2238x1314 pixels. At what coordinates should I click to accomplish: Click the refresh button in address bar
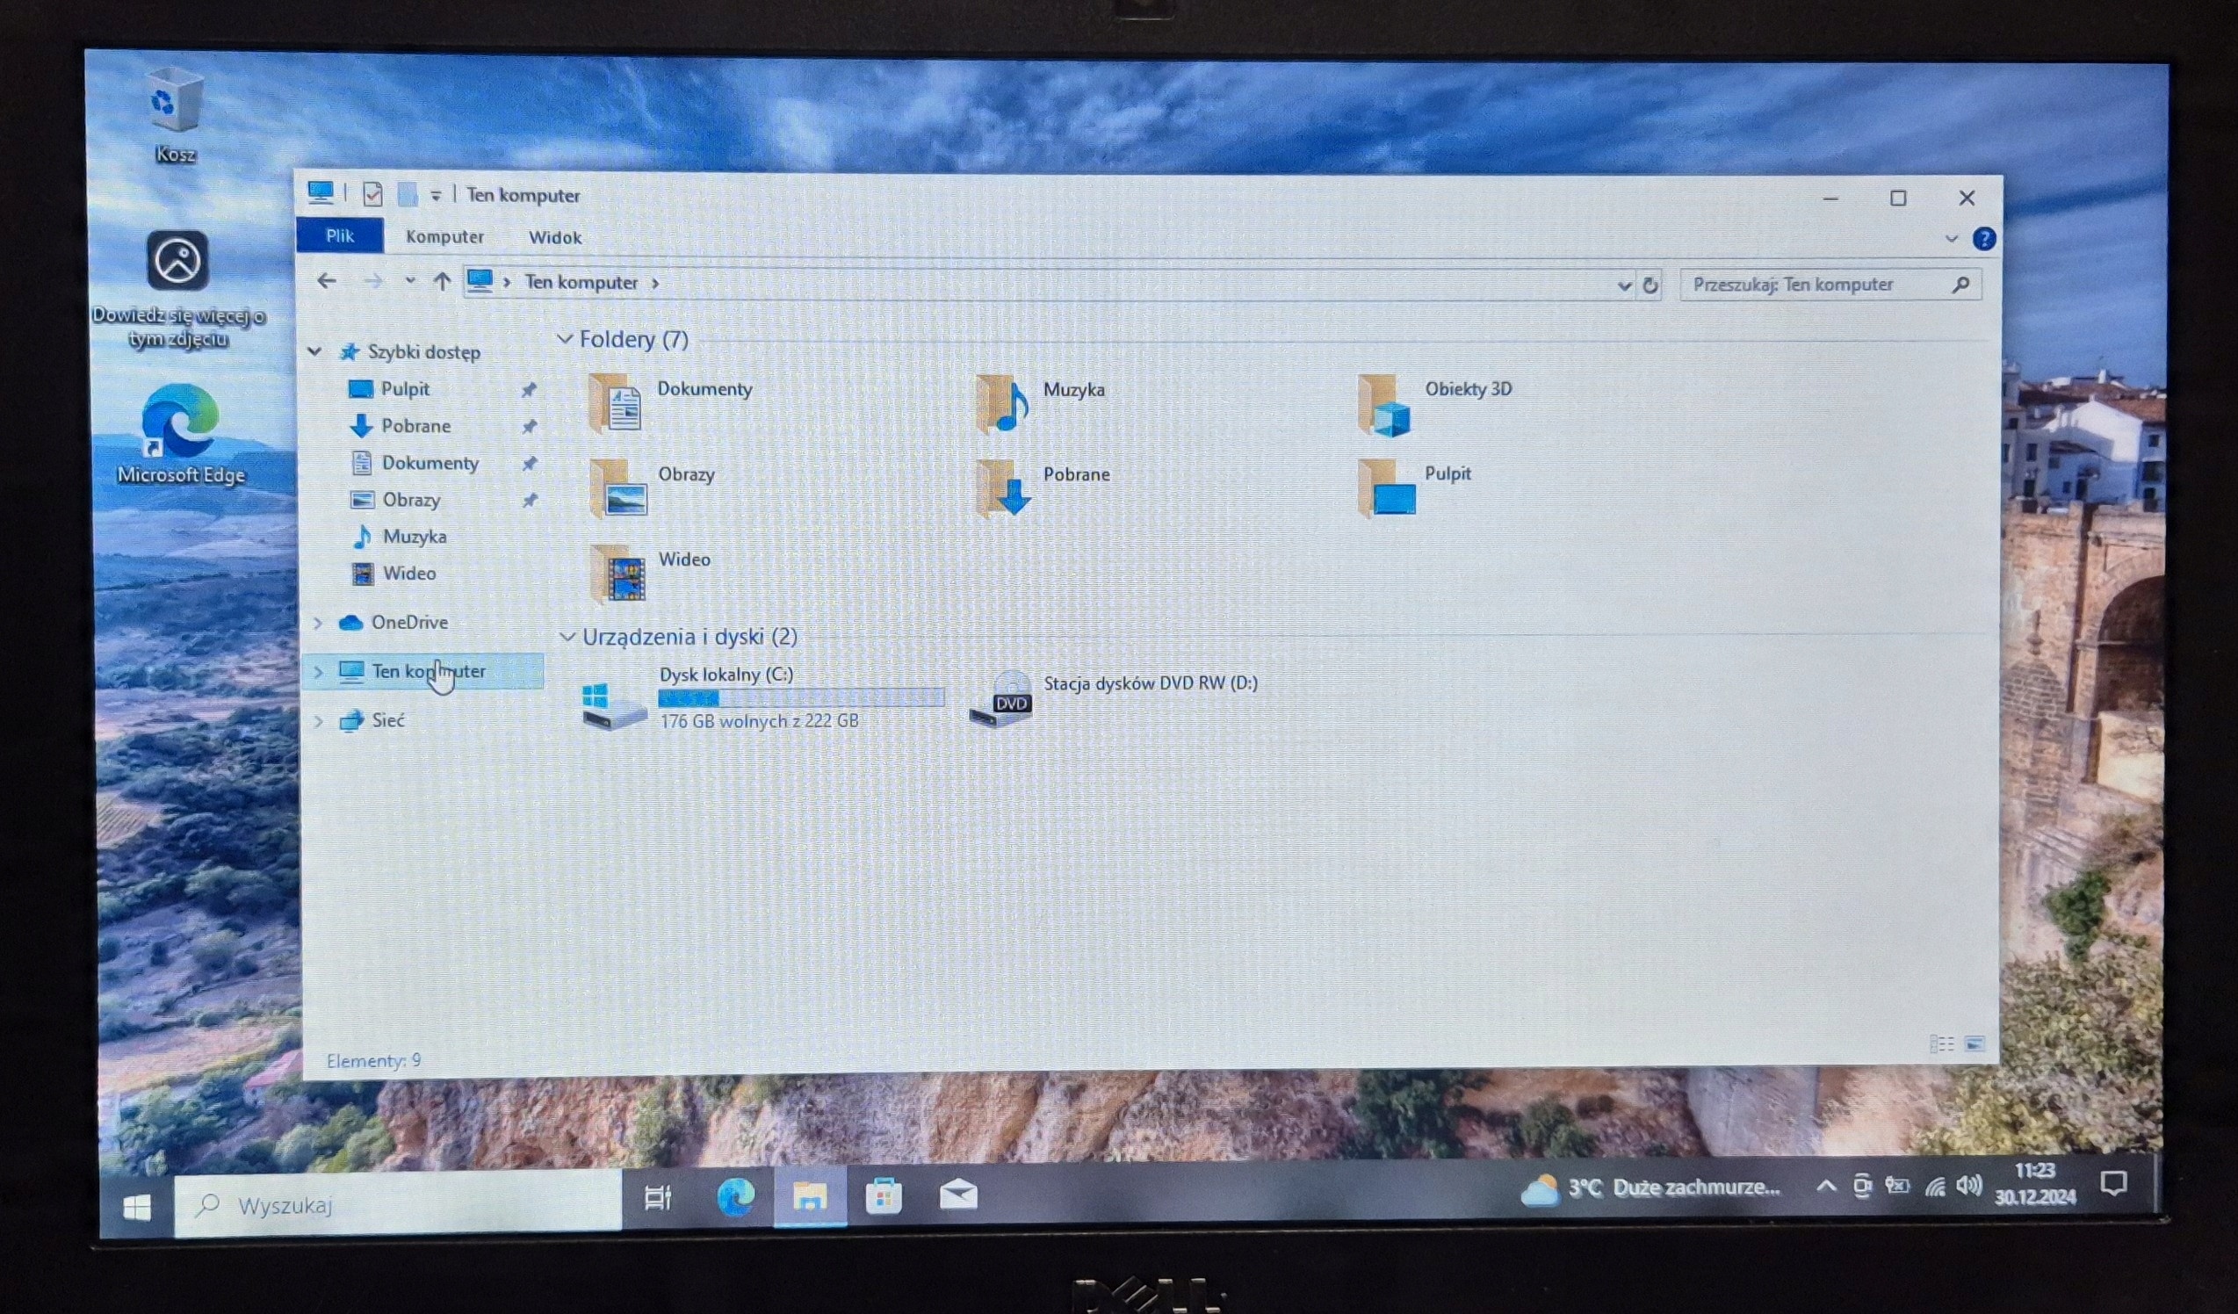1650,285
